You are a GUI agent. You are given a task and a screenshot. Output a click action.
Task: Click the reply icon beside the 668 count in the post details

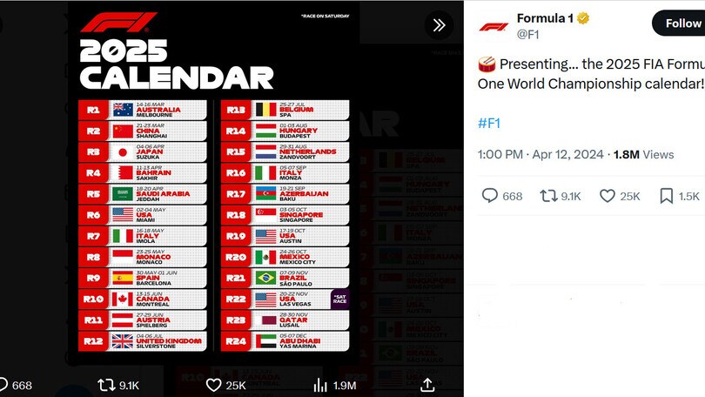pyautogui.click(x=490, y=196)
